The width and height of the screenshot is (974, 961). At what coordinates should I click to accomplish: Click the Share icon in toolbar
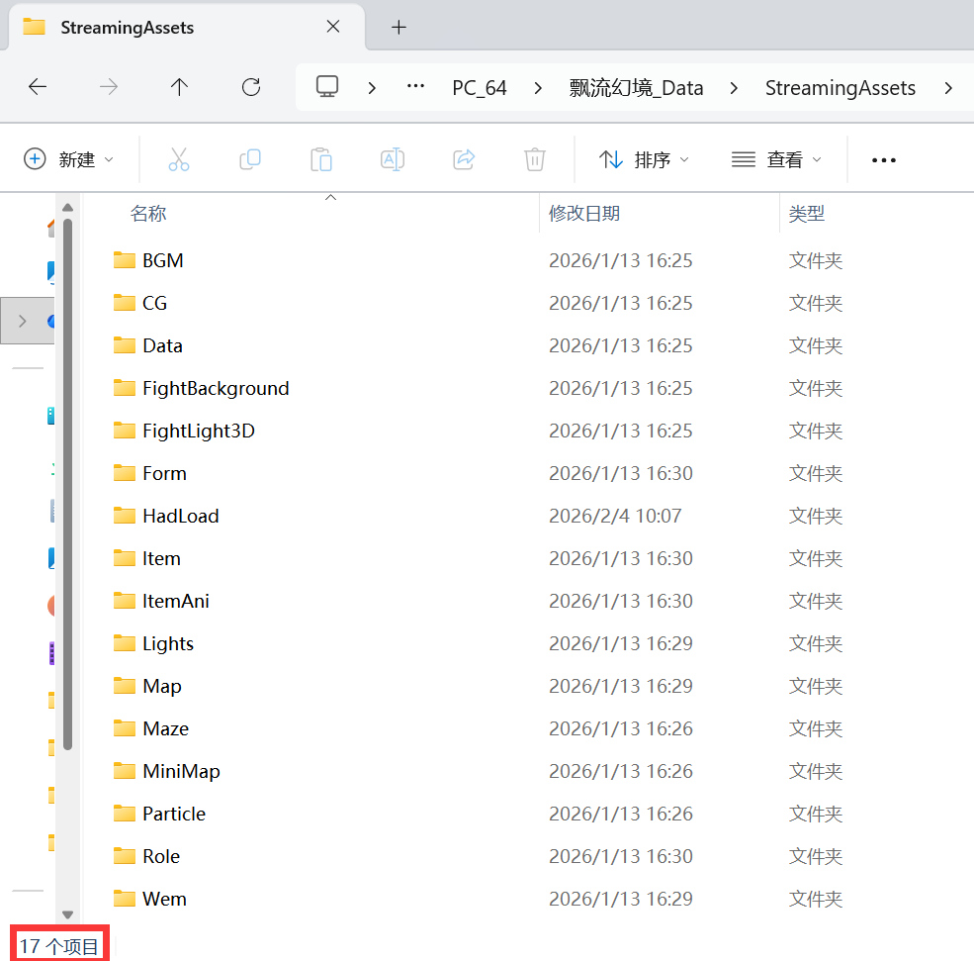pyautogui.click(x=464, y=159)
